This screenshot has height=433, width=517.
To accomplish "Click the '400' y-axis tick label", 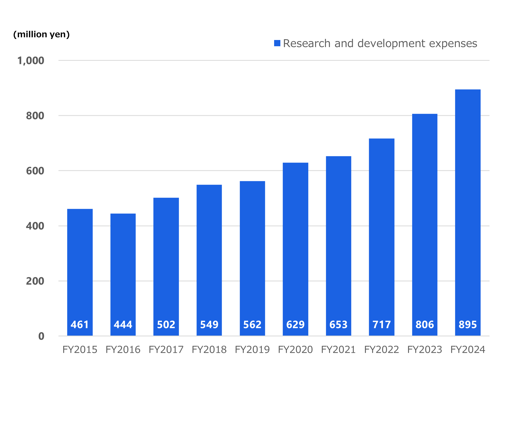I will pos(35,226).
